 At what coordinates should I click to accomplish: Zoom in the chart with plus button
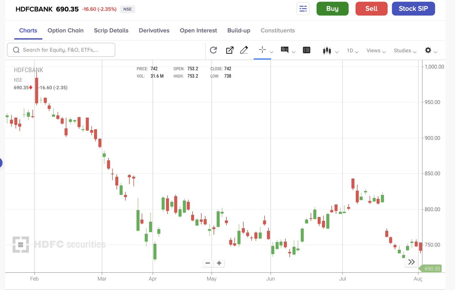tap(219, 263)
